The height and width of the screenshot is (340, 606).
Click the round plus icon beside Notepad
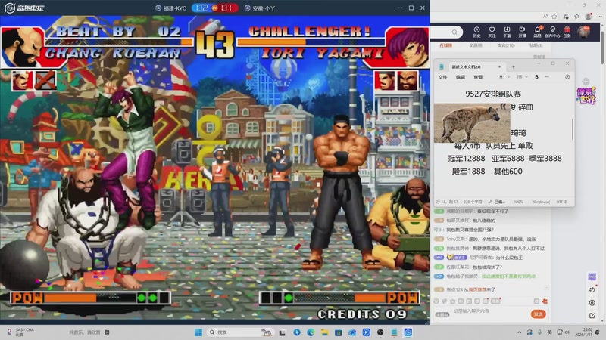[x=586, y=82]
